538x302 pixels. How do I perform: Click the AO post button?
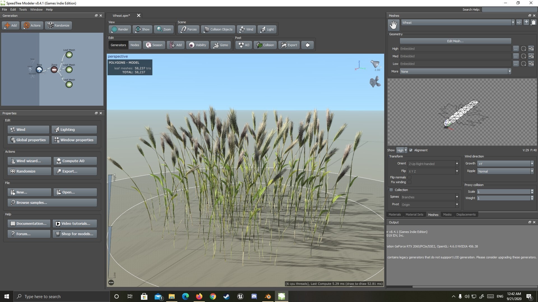click(244, 45)
